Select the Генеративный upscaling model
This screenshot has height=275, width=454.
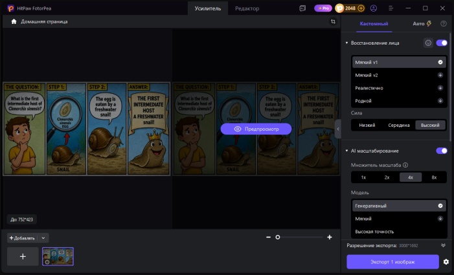tap(399, 206)
